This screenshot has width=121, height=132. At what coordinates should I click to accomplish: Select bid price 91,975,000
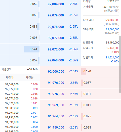point(56,94)
